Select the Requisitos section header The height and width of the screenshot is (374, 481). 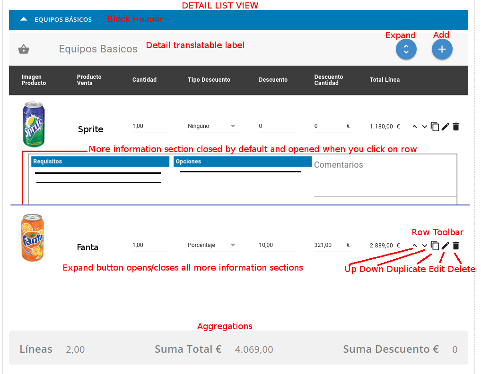tap(100, 161)
